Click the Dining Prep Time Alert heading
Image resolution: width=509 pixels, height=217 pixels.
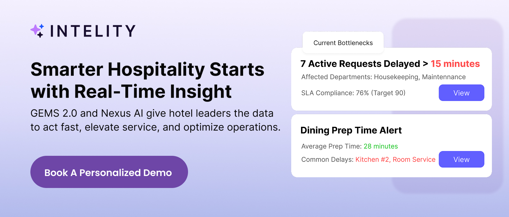[x=351, y=130]
